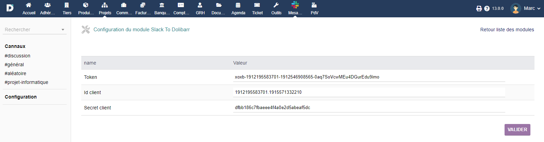The width and height of the screenshot is (544, 142).
Task: Click the print page icon
Action: 479,8
